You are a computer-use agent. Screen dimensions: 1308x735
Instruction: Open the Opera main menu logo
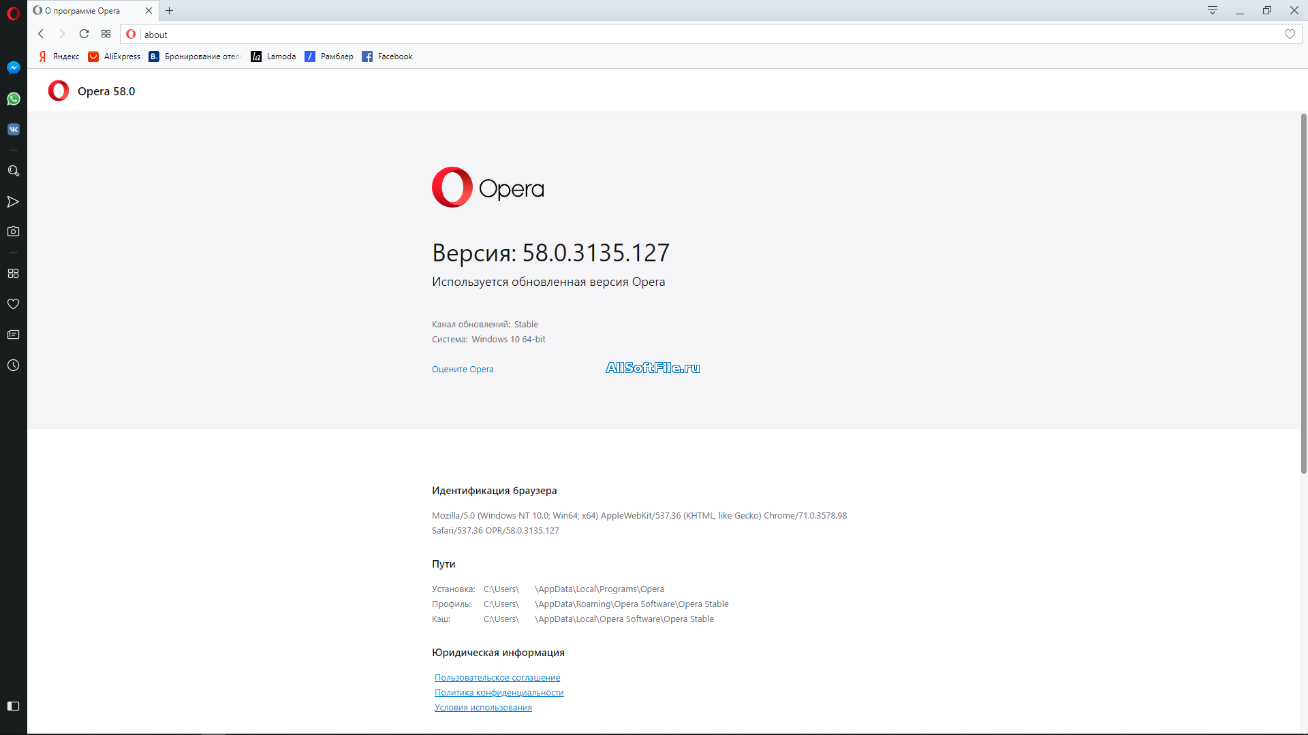[13, 13]
